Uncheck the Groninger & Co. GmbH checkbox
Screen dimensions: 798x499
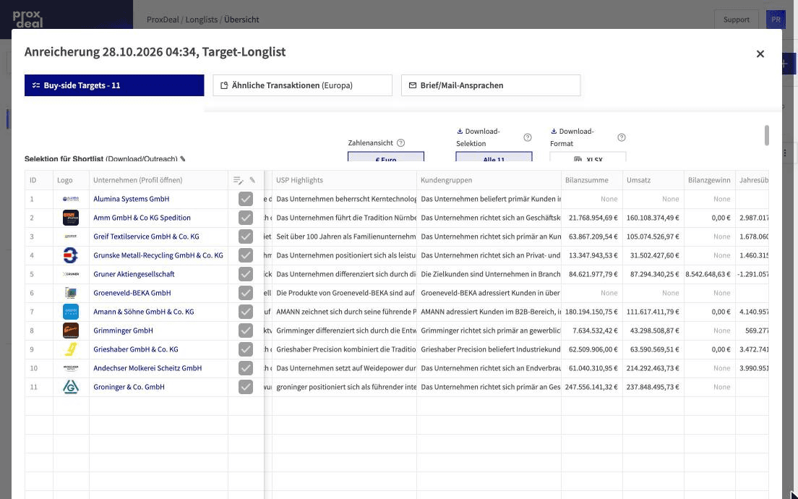point(245,387)
